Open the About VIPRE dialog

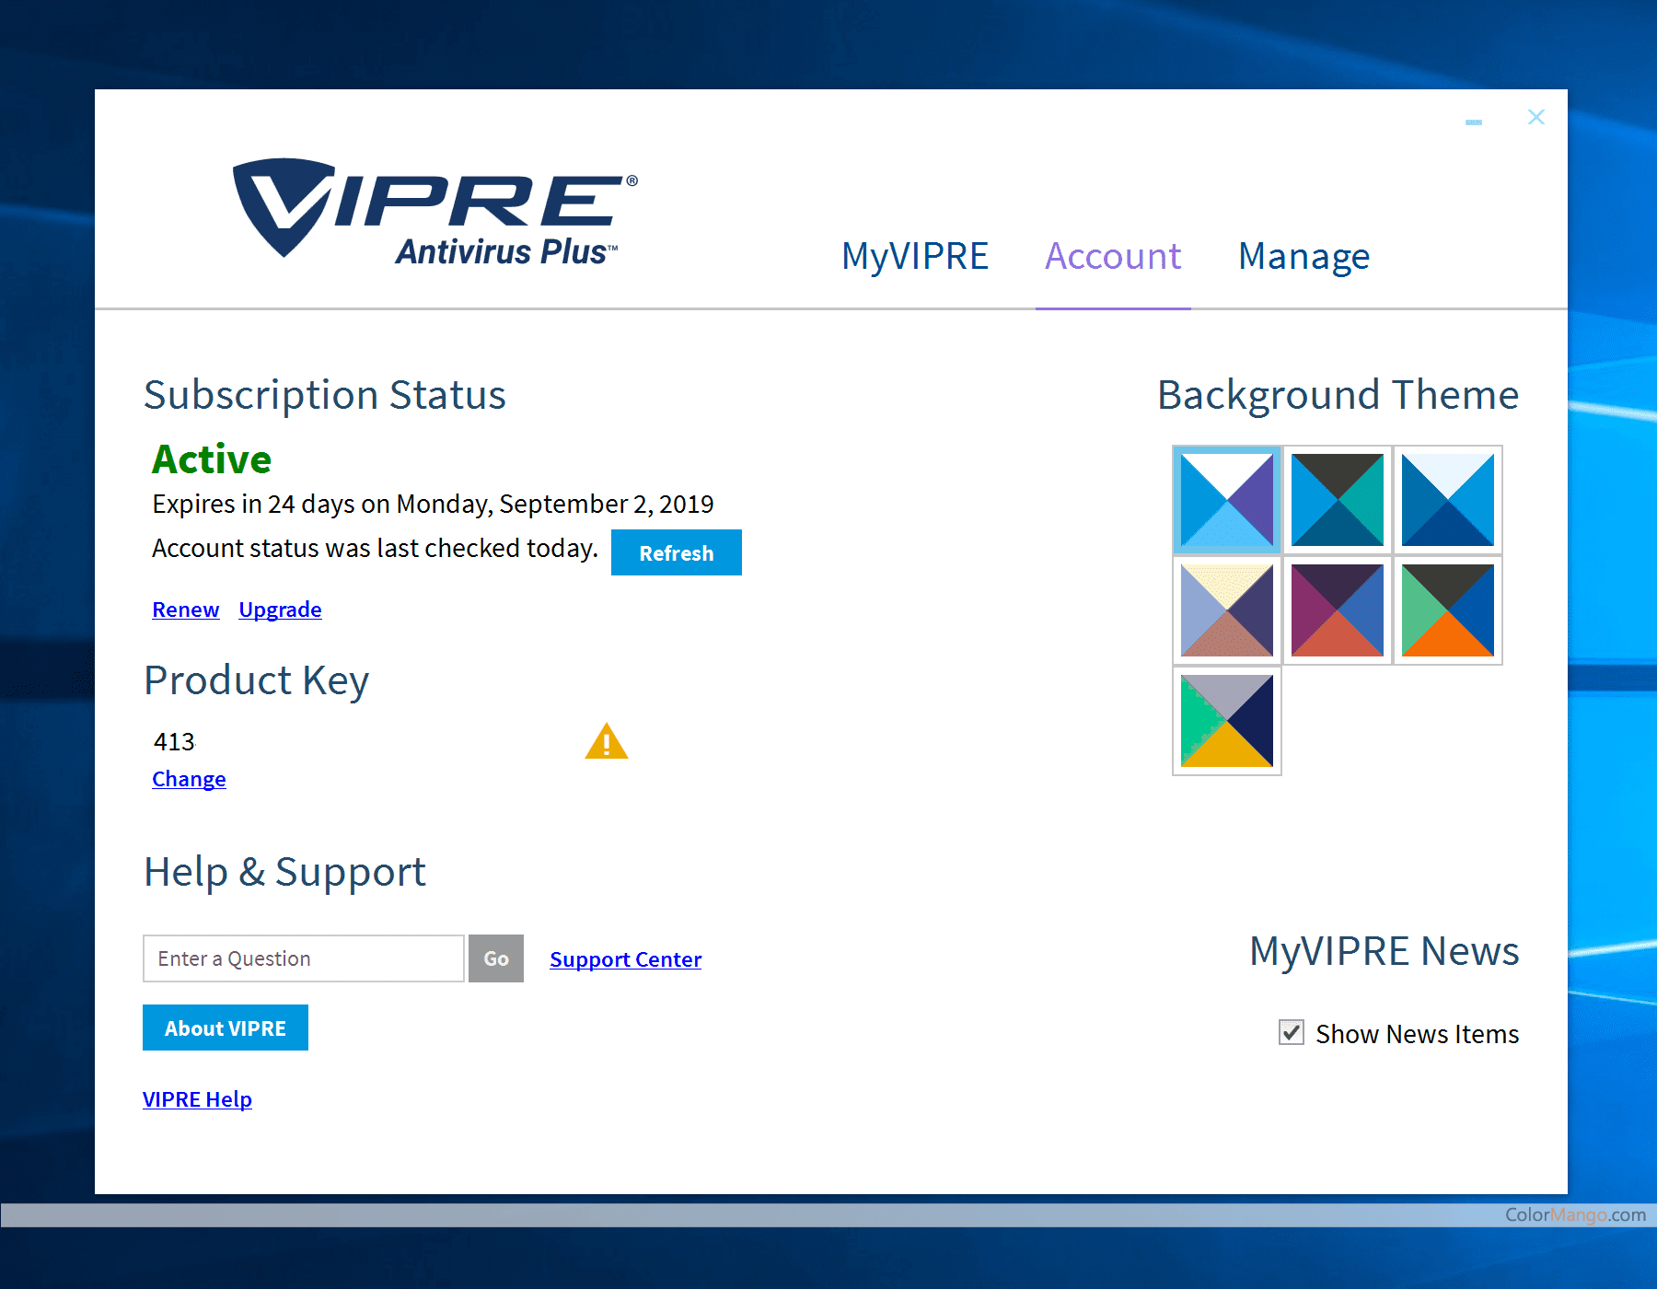(x=226, y=1028)
